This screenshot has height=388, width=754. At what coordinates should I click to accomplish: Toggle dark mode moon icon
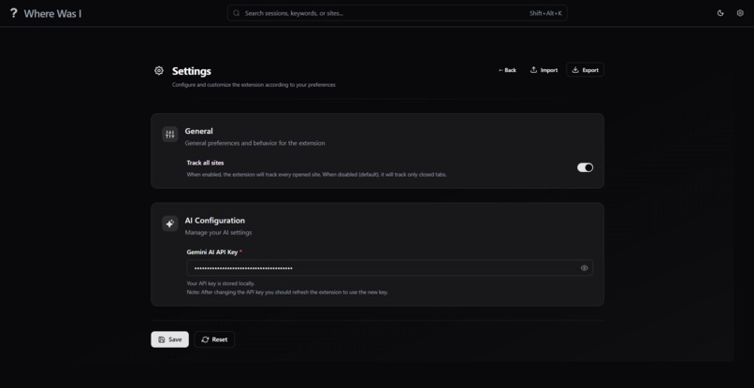click(x=720, y=13)
